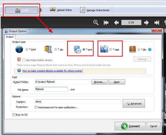Image resolution: width=166 pixels, height=135 pixels.
Task: Click the page number field 1/16
Action: (x=131, y=22)
